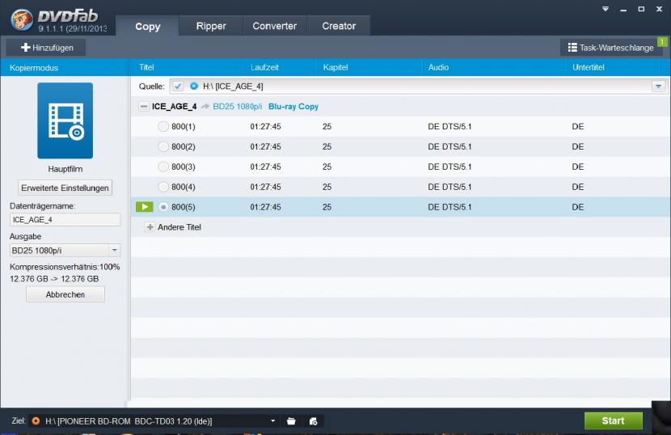Click the green Start button
The image size is (671, 435).
614,421
